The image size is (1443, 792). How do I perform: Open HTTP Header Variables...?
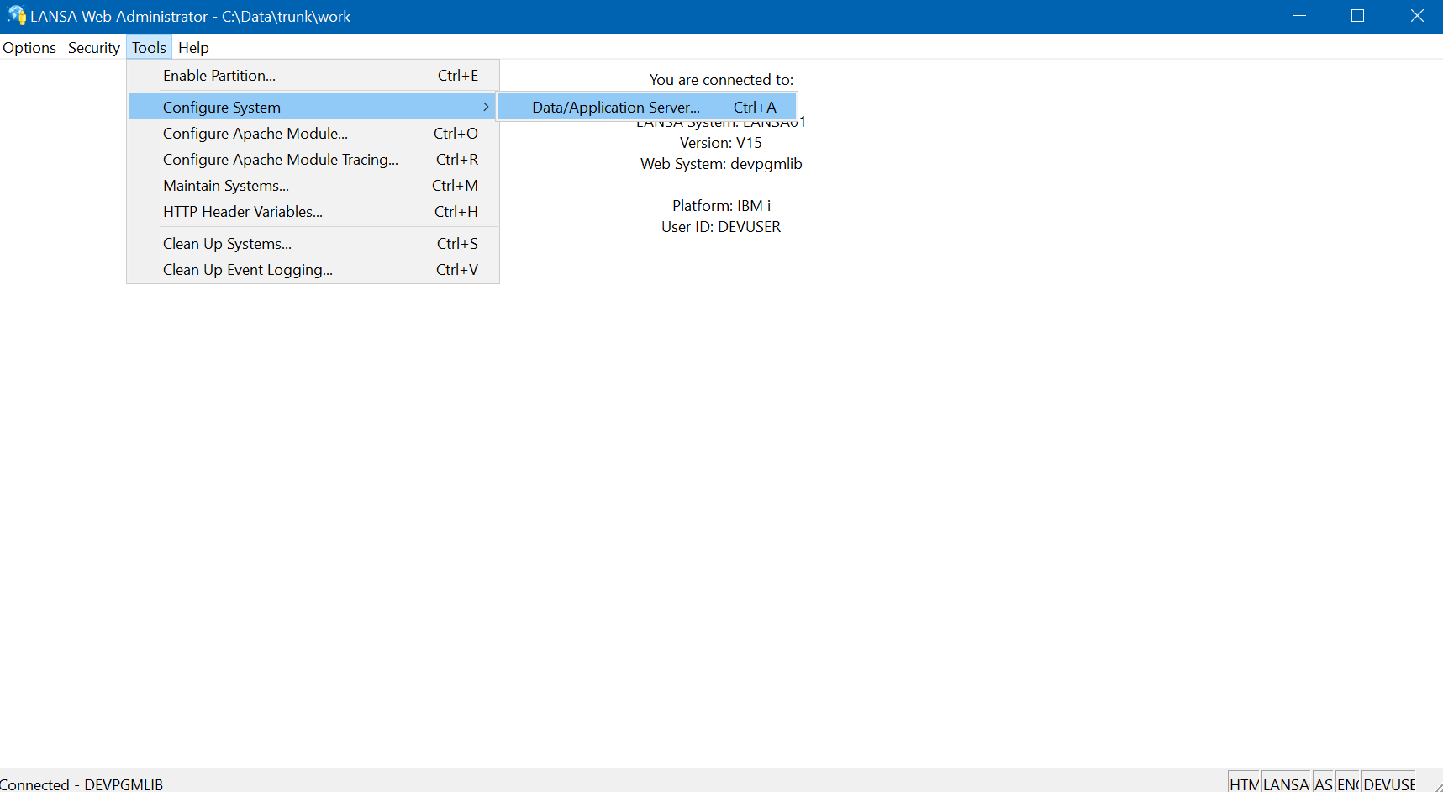pos(313,212)
